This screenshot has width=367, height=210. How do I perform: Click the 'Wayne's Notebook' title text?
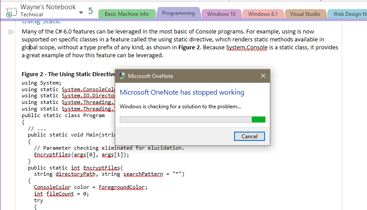pos(48,7)
